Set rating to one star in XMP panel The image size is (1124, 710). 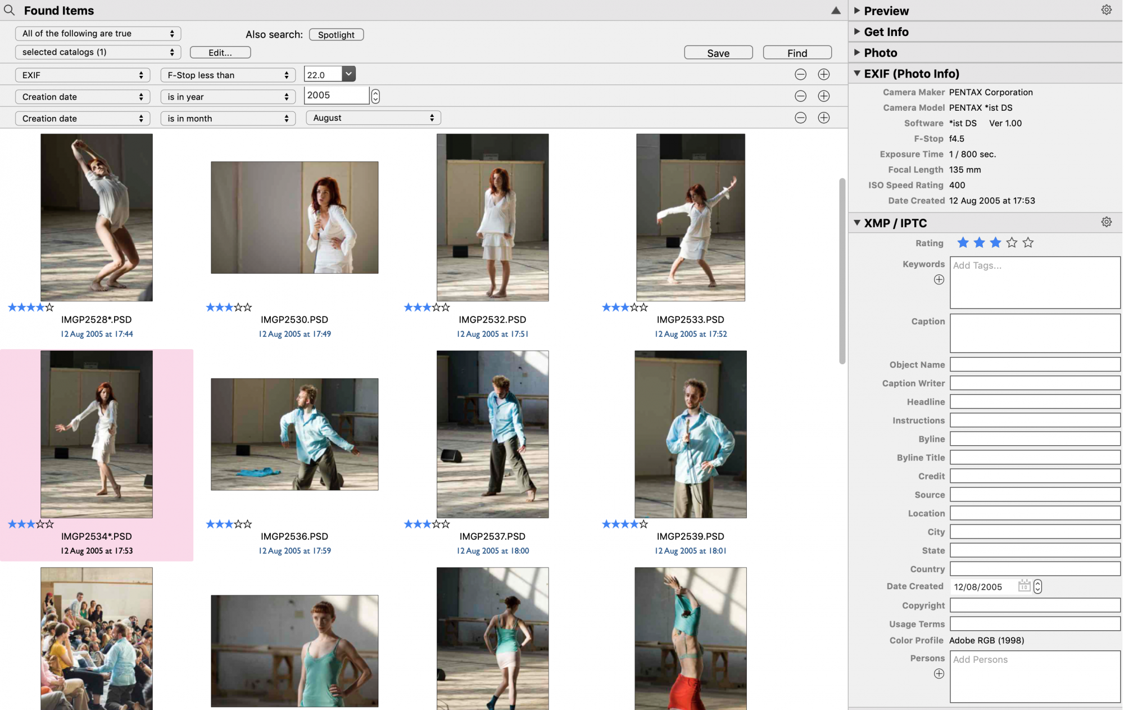pyautogui.click(x=963, y=242)
